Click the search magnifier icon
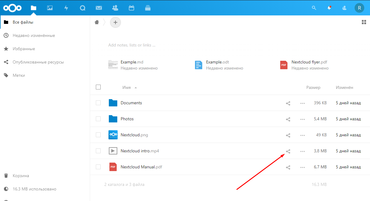The width and height of the screenshot is (370, 201). pyautogui.click(x=314, y=8)
